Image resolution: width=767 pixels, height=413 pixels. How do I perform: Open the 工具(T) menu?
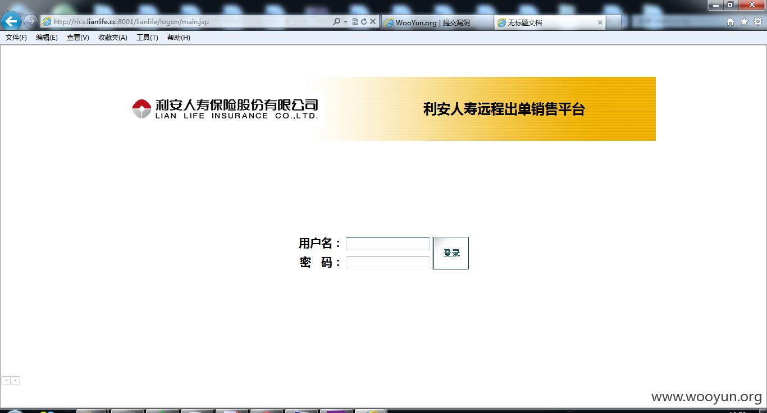click(x=147, y=38)
